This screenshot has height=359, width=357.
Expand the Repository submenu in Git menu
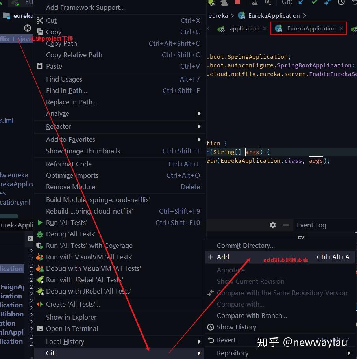pyautogui.click(x=280, y=353)
